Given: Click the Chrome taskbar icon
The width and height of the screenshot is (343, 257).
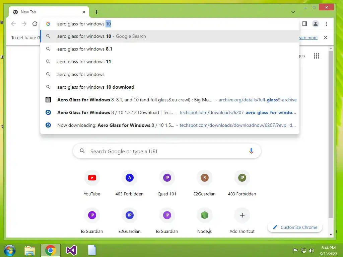Looking at the screenshot, I should [51, 250].
